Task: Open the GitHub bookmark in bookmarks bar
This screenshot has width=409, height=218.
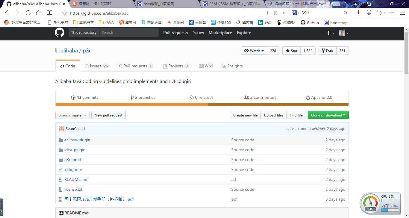Action: 310,22
